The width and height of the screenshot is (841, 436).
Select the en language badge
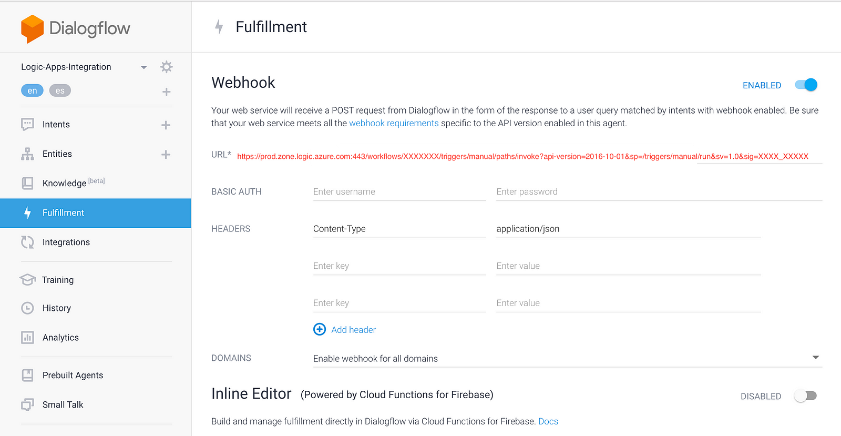point(32,90)
